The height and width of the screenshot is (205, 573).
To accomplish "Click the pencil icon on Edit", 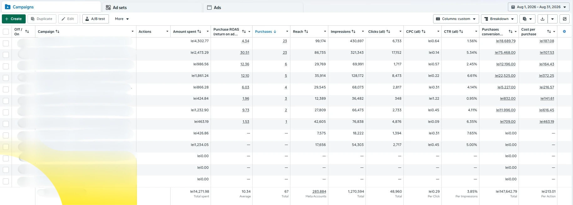I will click(63, 19).
